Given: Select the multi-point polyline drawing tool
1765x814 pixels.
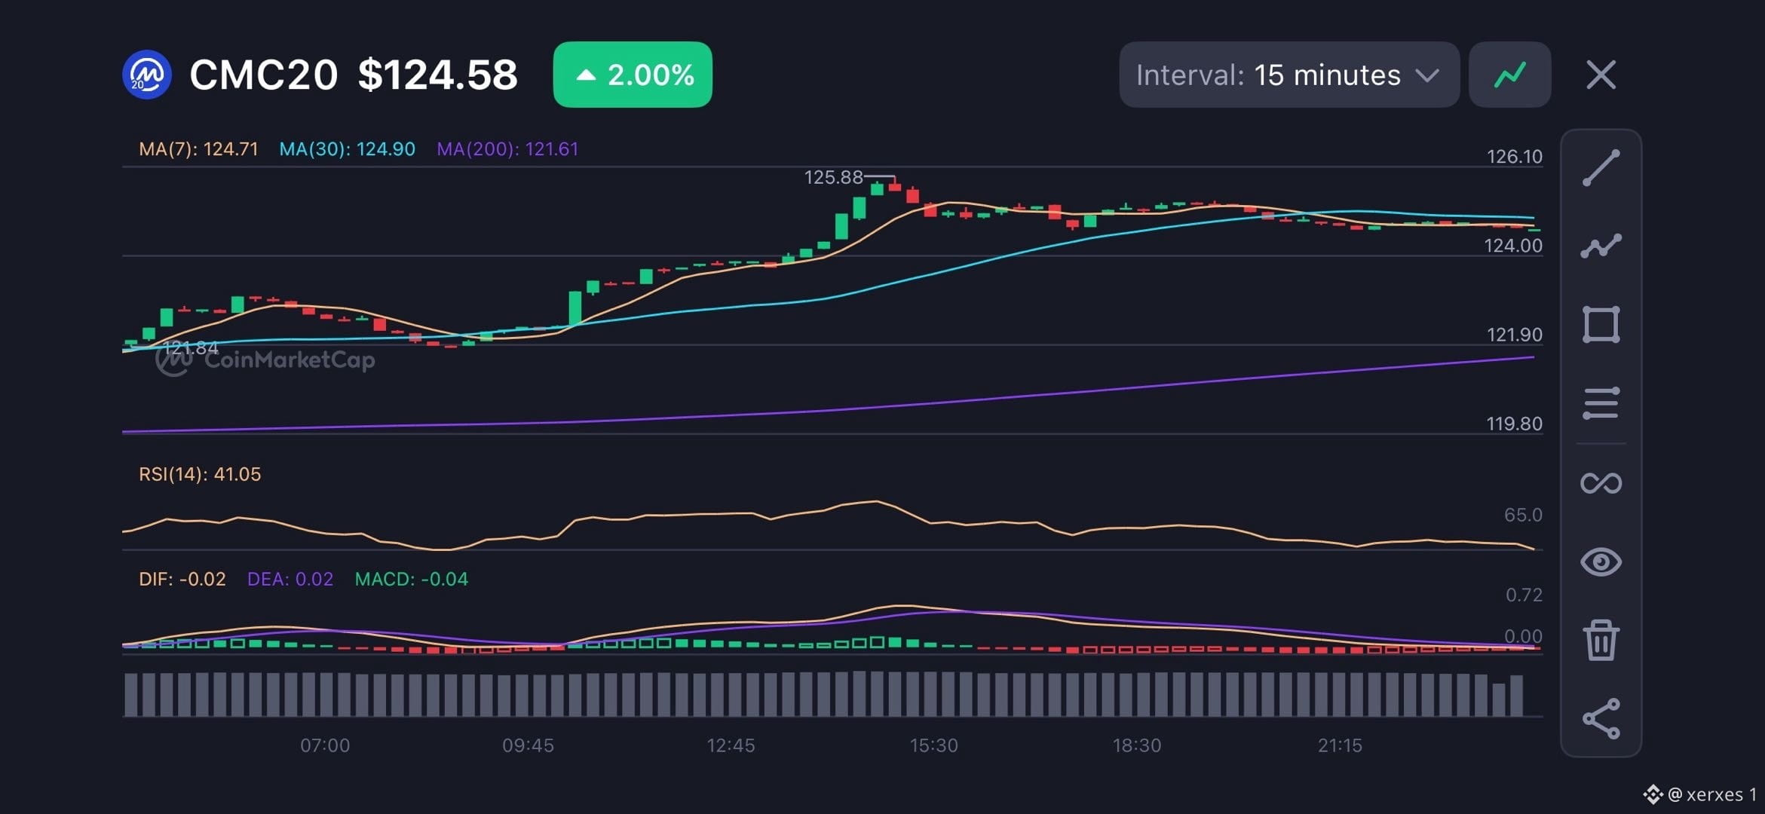Looking at the screenshot, I should [x=1601, y=246].
